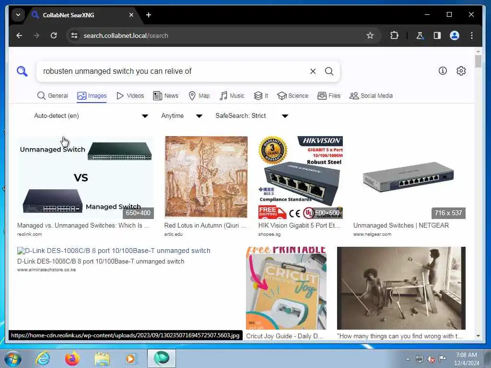
Task: Click scrollbar down arrow
Action: click(x=478, y=336)
